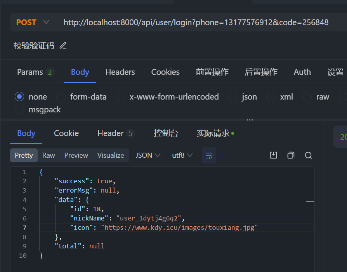Open search in response with magnifier icon
This screenshot has height=272, width=347.
pos(309,155)
